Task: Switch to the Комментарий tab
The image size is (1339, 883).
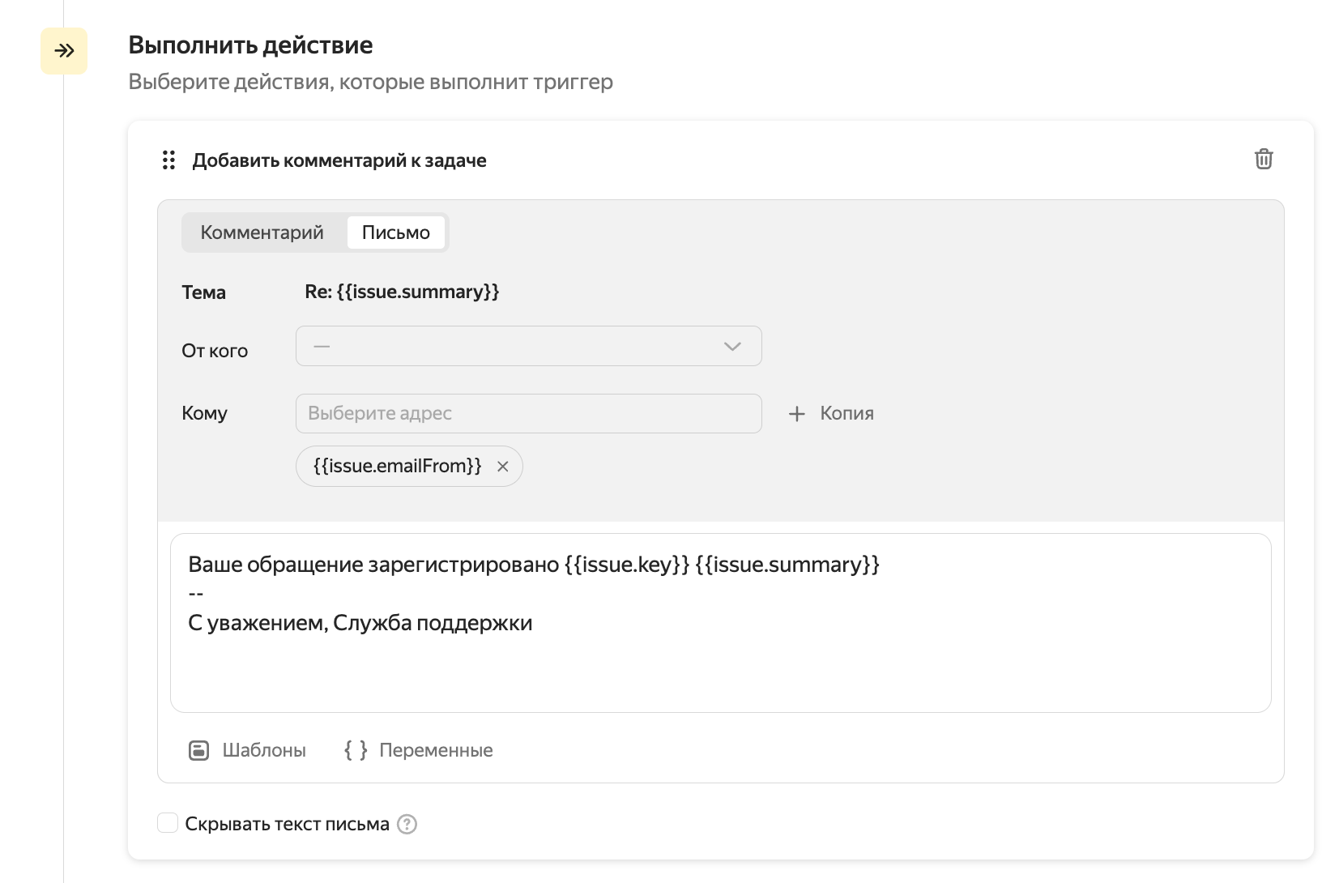Action: pos(262,232)
